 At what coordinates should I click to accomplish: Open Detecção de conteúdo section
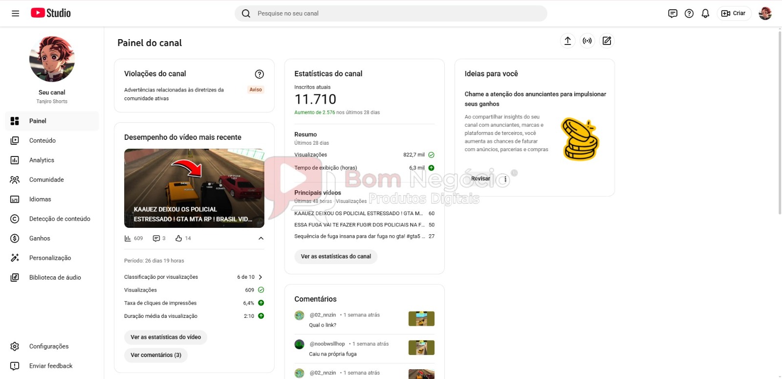tap(60, 219)
